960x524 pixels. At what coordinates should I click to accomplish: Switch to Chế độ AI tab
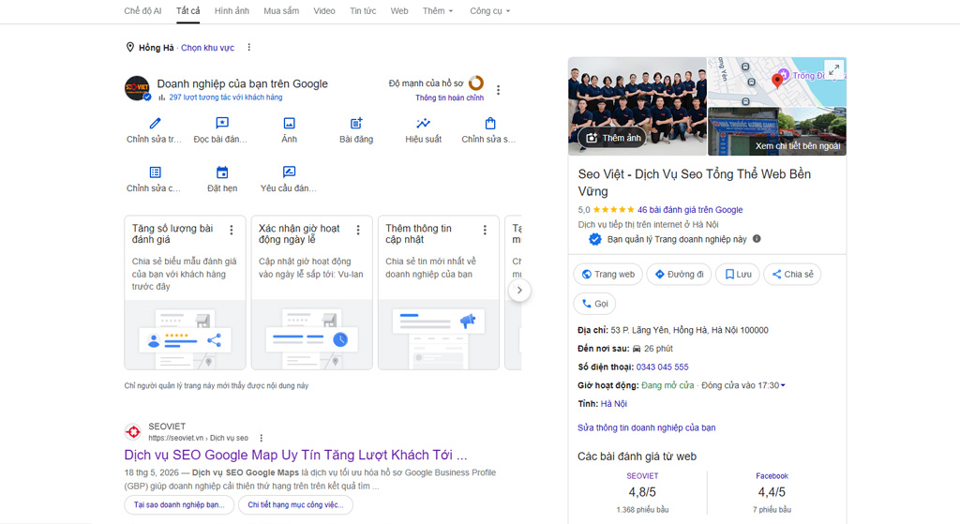(x=142, y=11)
